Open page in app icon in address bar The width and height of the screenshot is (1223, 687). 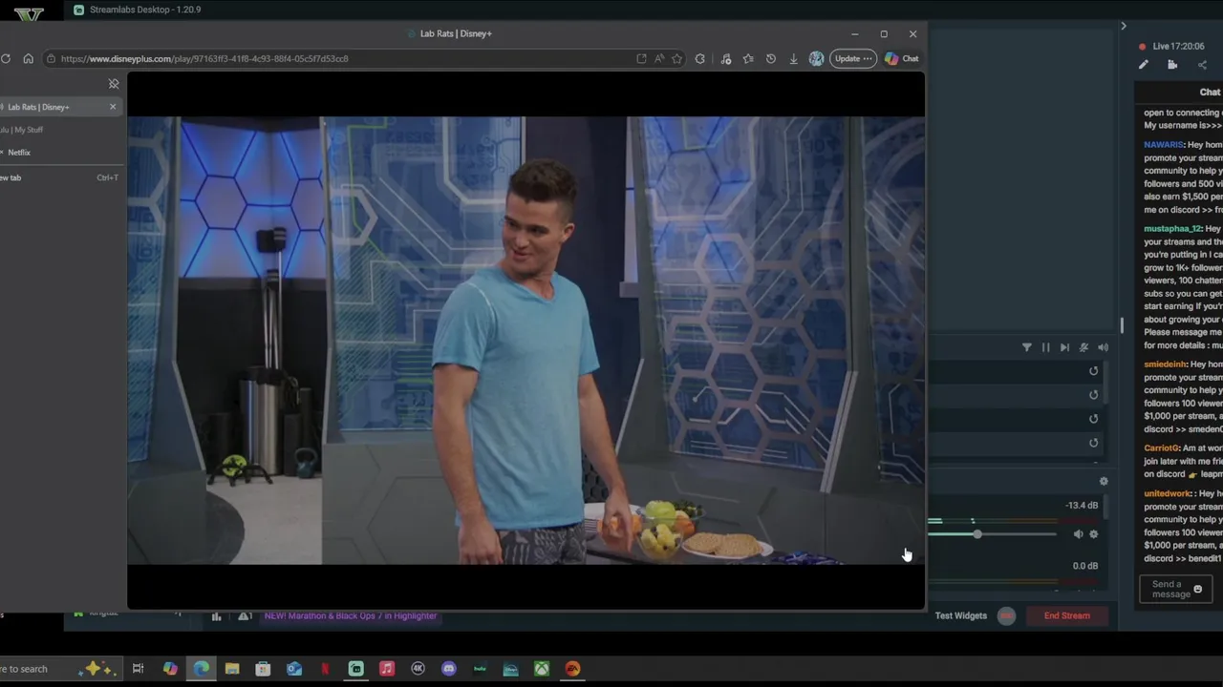(x=641, y=58)
